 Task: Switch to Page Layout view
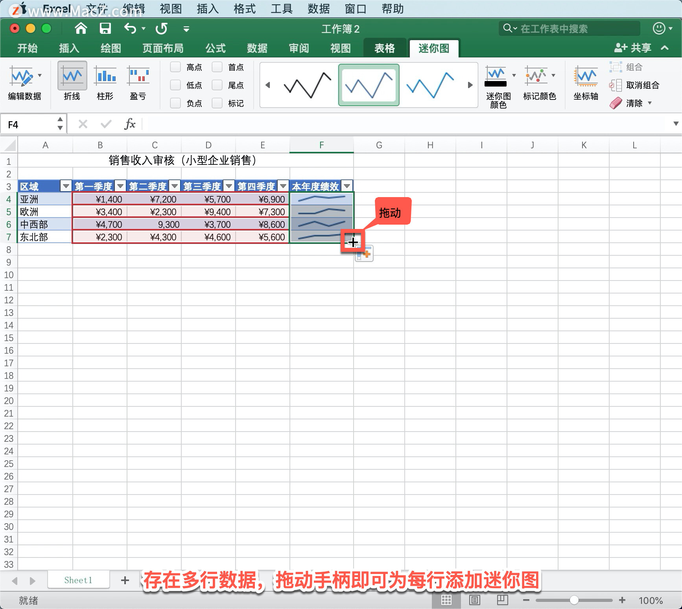tap(475, 600)
